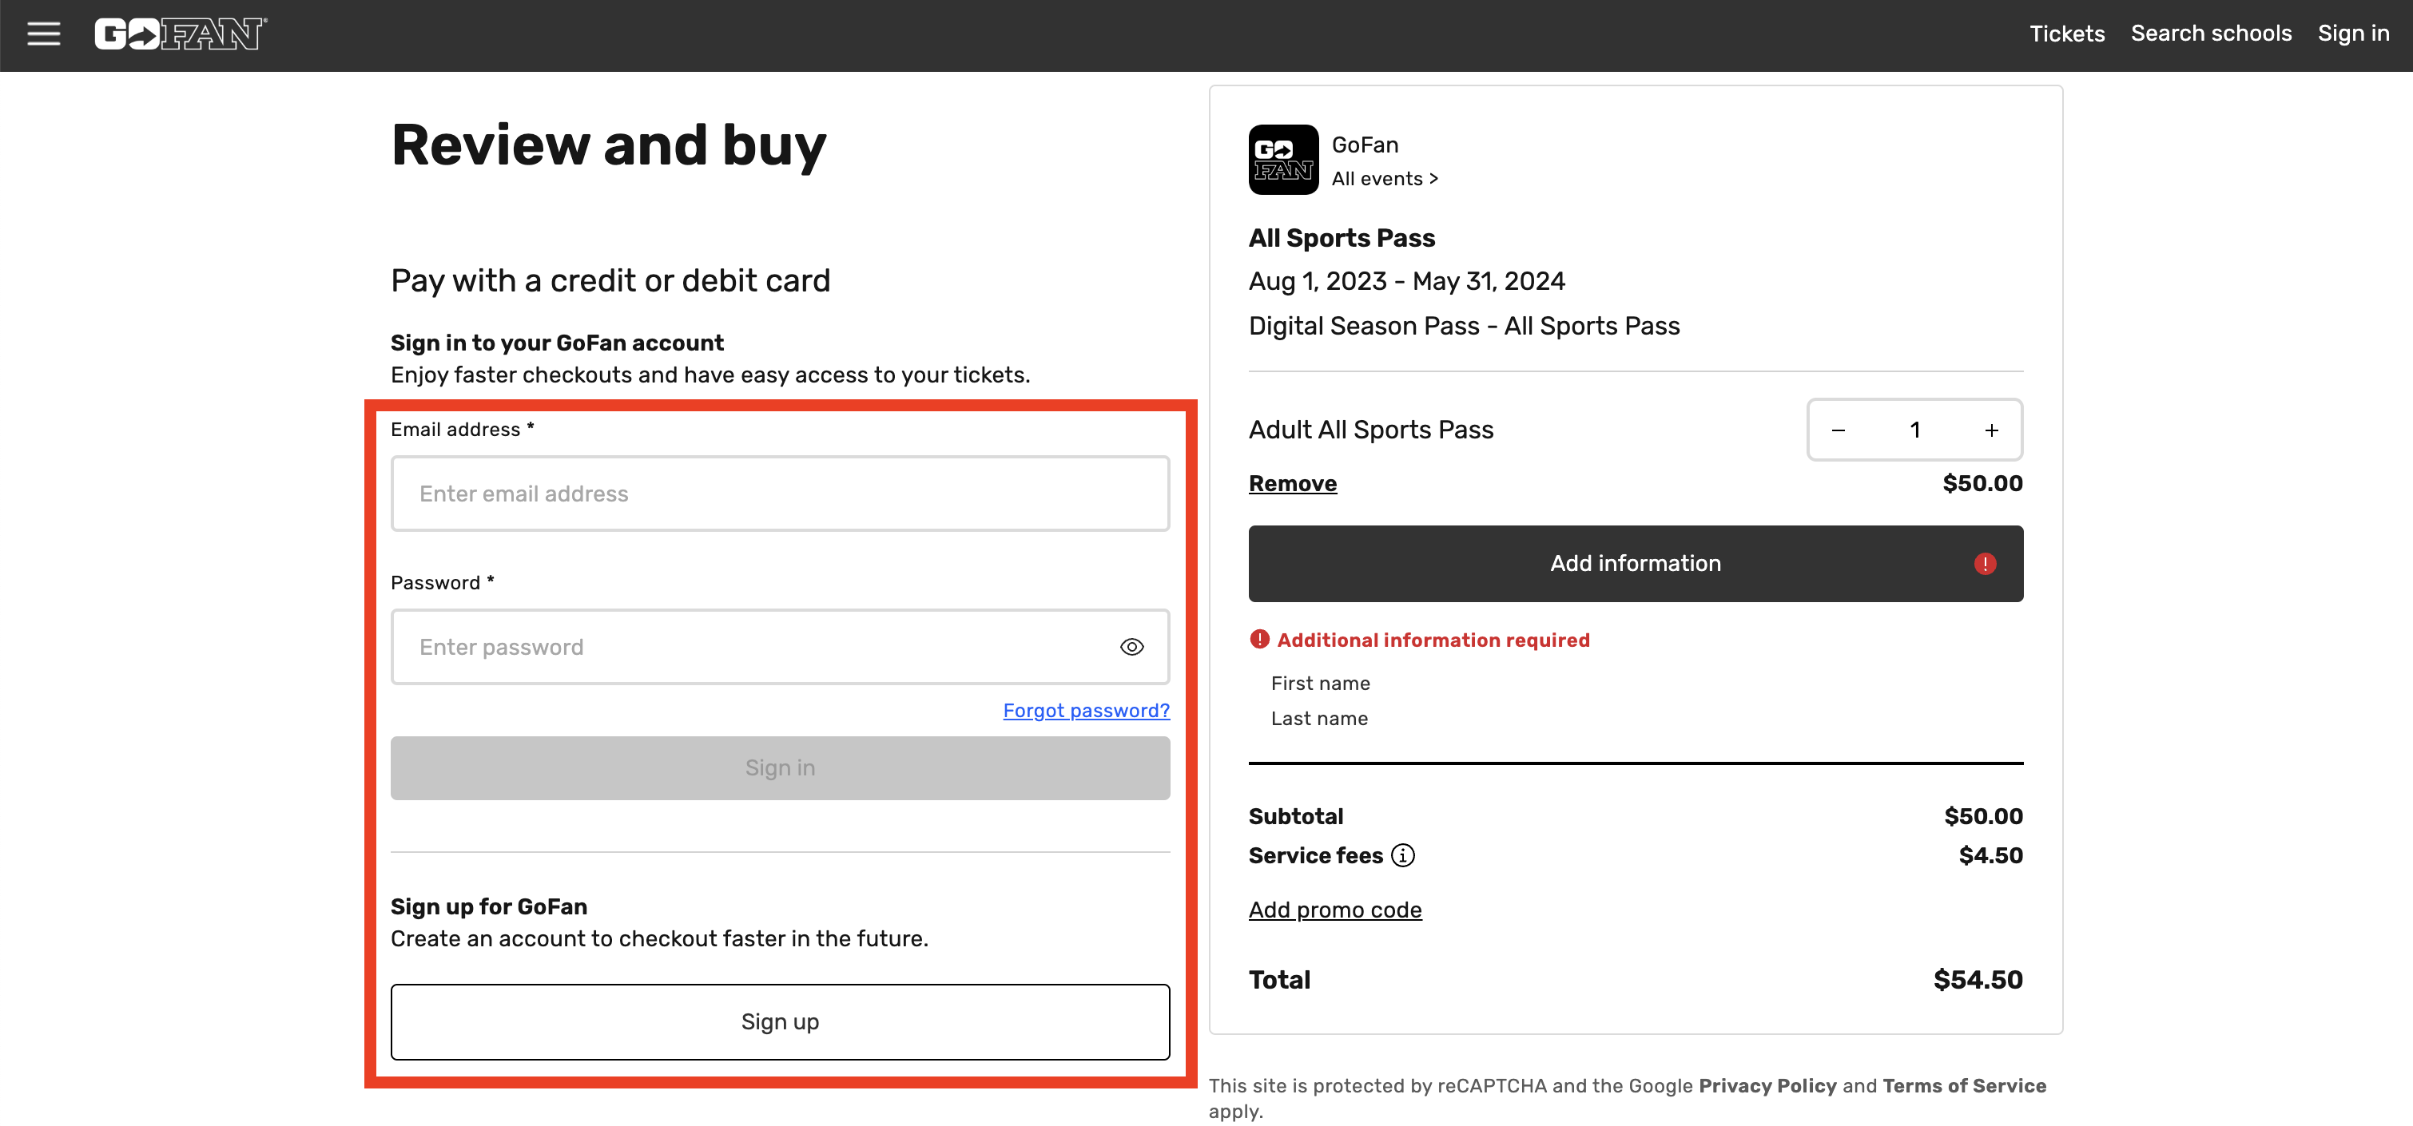Click the All Sports Pass event title
The height and width of the screenshot is (1126, 2413).
pyautogui.click(x=1342, y=238)
